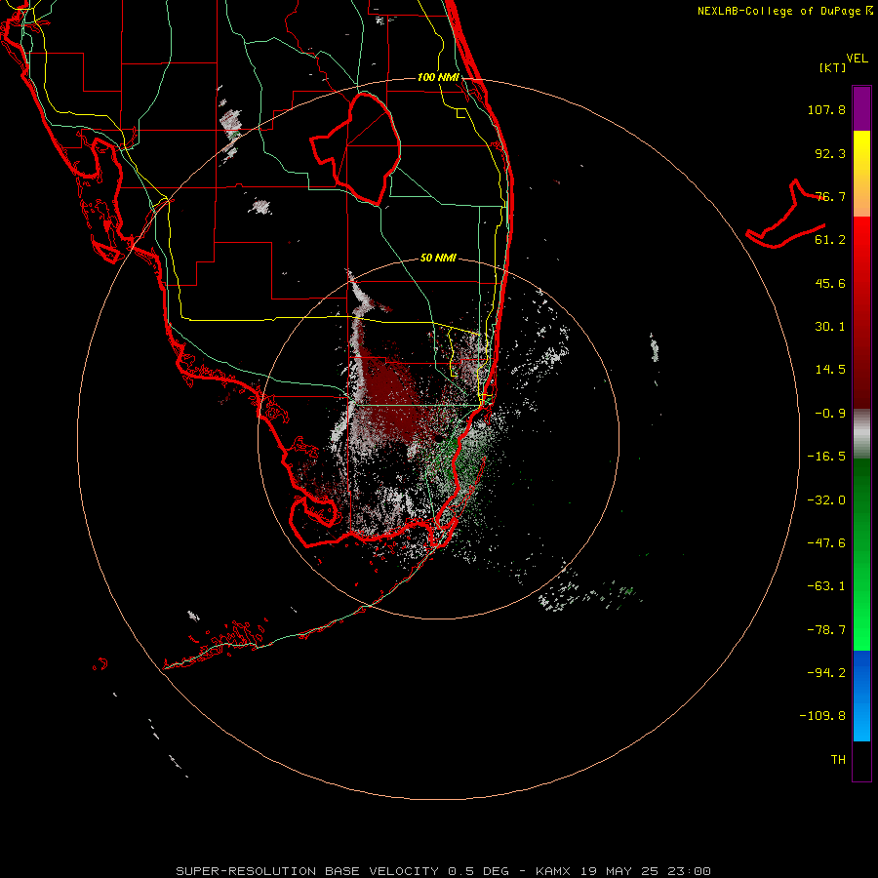The image size is (878, 878).
Task: Select the -0.9 scale value
Action: click(830, 414)
